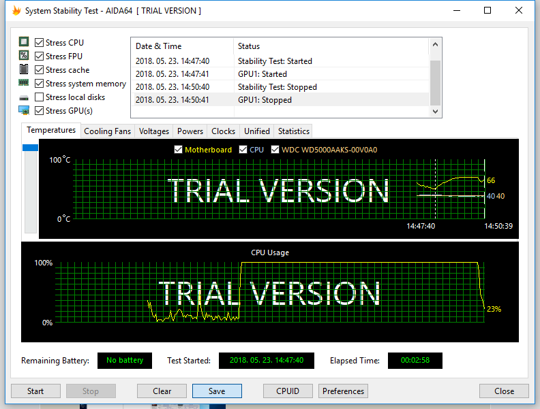This screenshot has height=409, width=540.
Task: Click the log list scroll down arrow
Action: (435, 112)
